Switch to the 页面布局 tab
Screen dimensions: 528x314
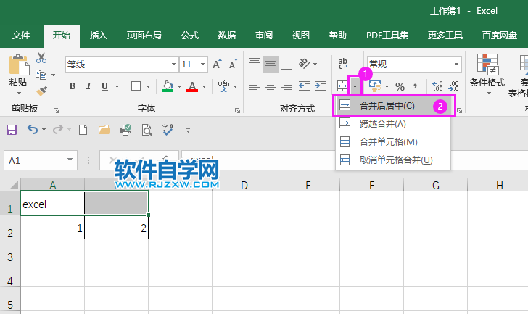(x=144, y=36)
